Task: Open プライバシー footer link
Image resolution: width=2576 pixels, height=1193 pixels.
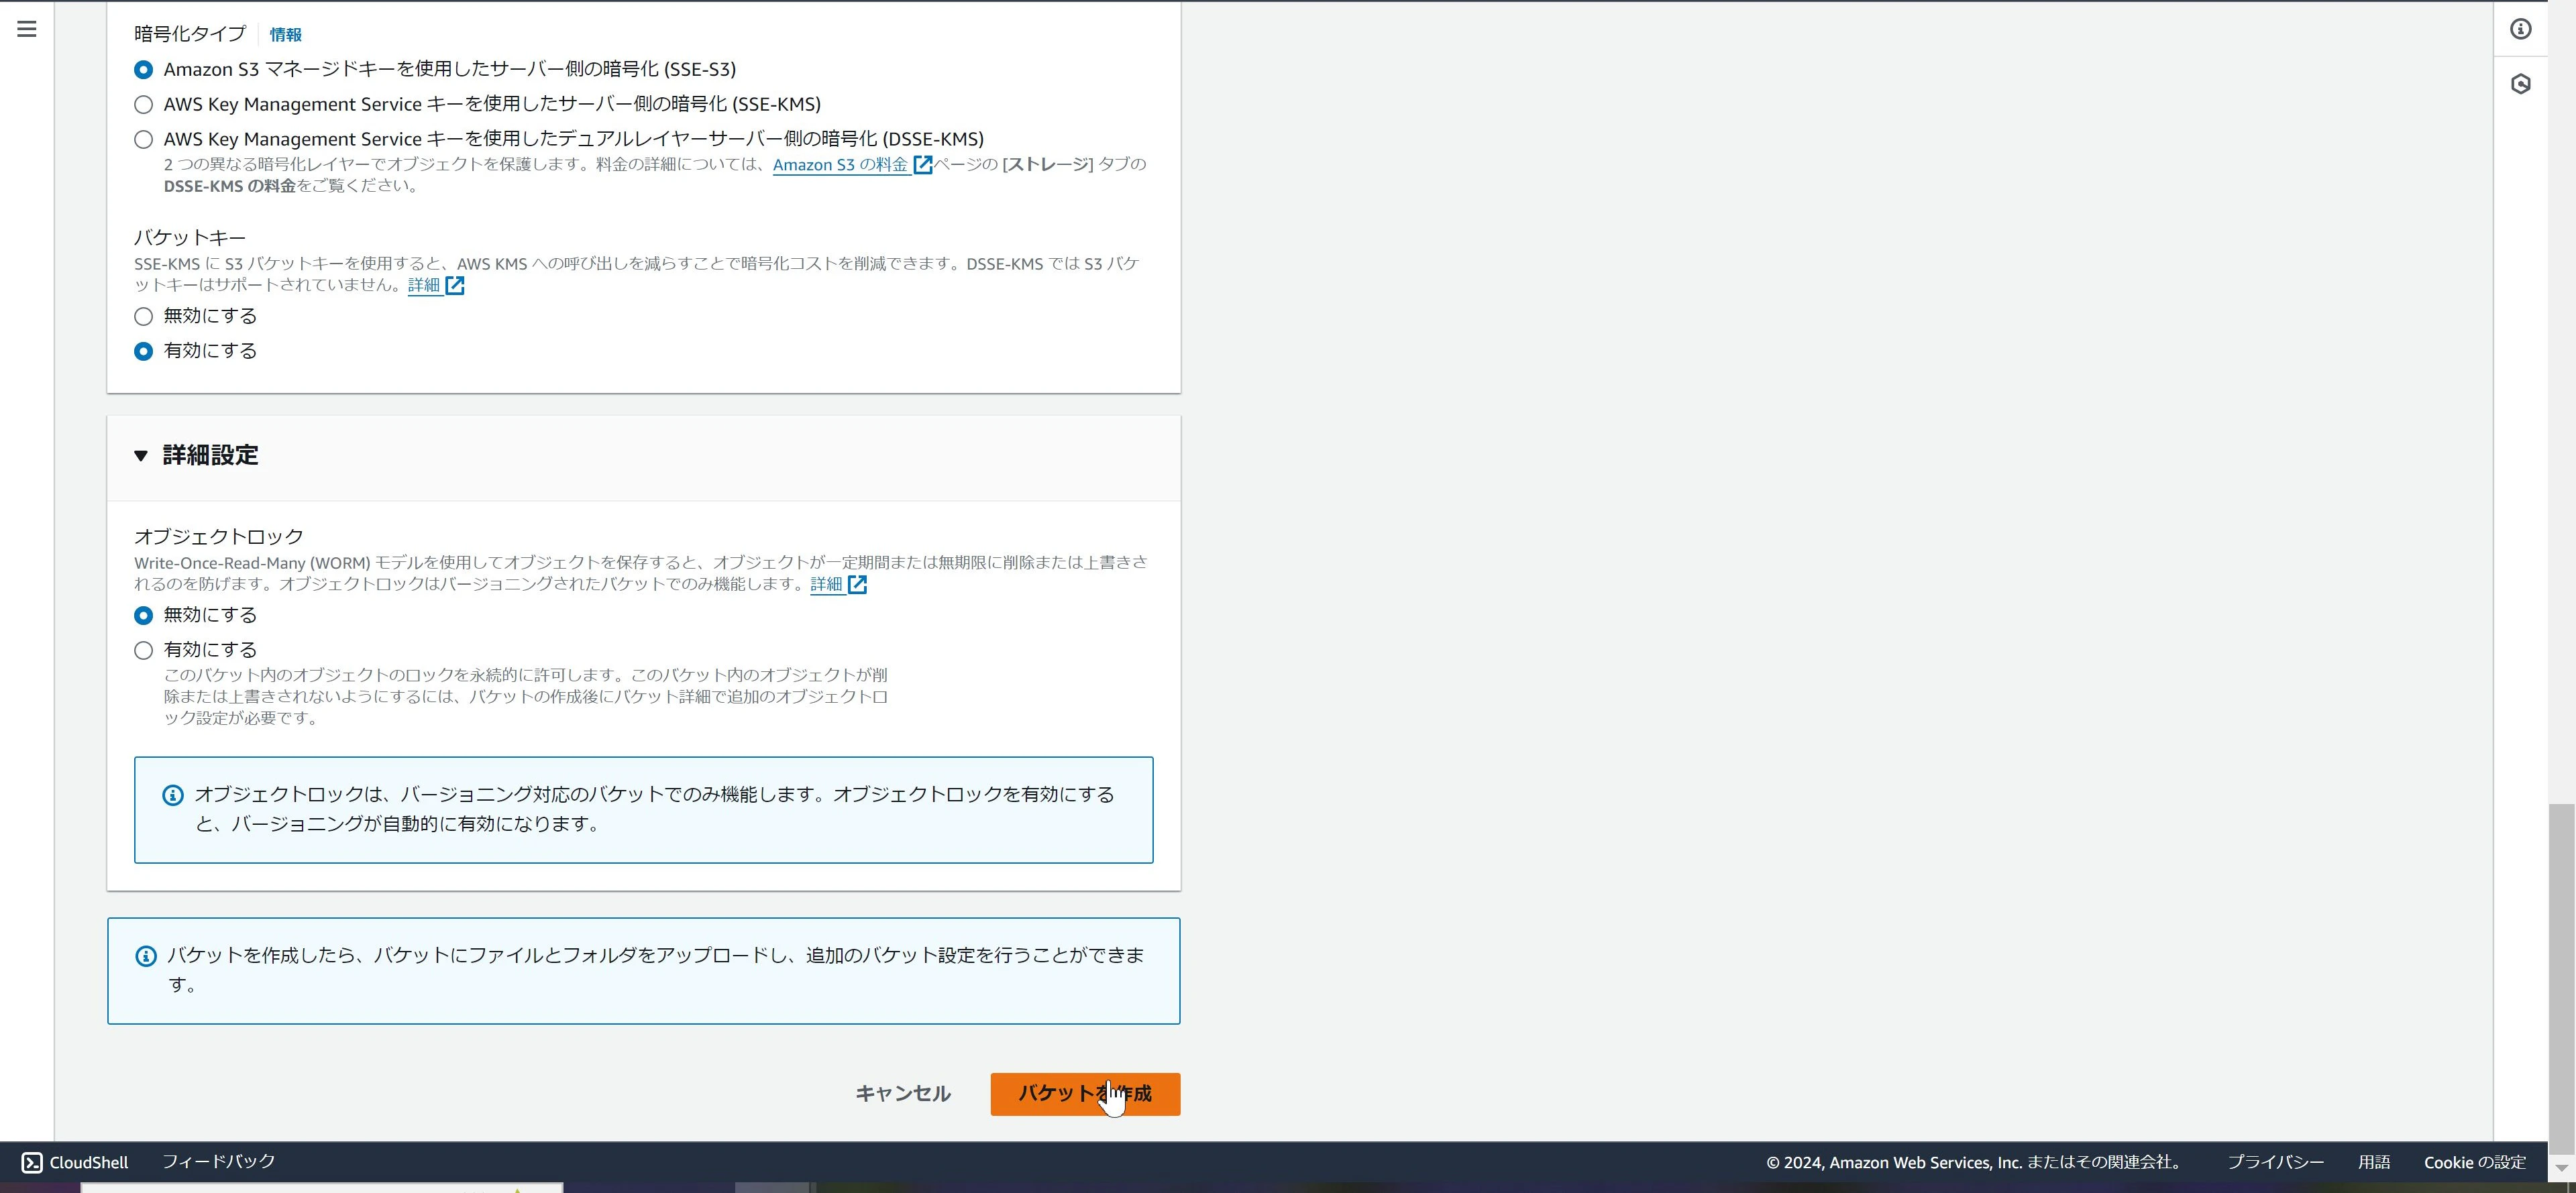Action: 2275,1162
